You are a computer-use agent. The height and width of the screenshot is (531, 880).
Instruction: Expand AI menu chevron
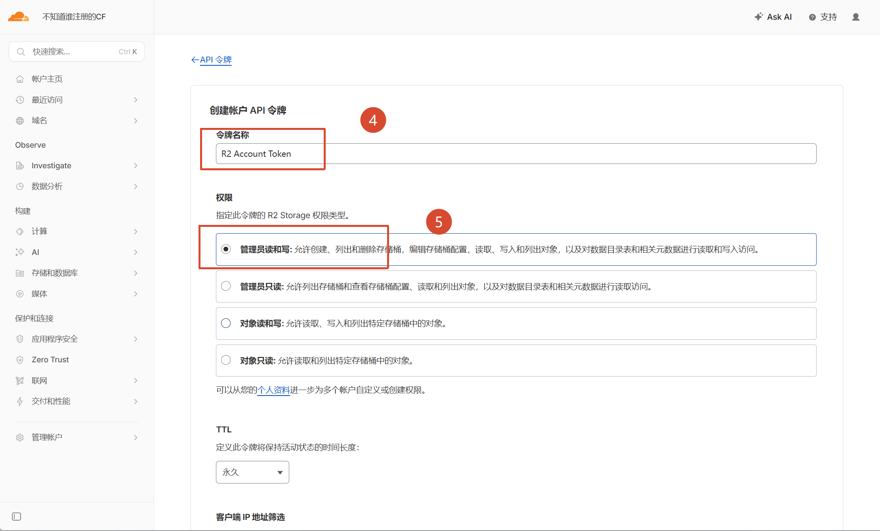[136, 252]
